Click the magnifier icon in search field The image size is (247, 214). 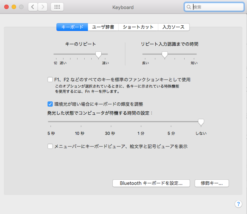(x=189, y=7)
